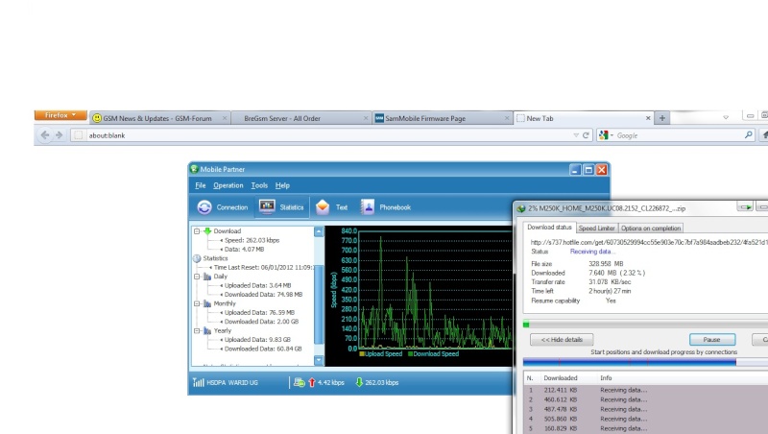Click the about:blank address bar
Viewport: 768px width, 434px height.
325,135
